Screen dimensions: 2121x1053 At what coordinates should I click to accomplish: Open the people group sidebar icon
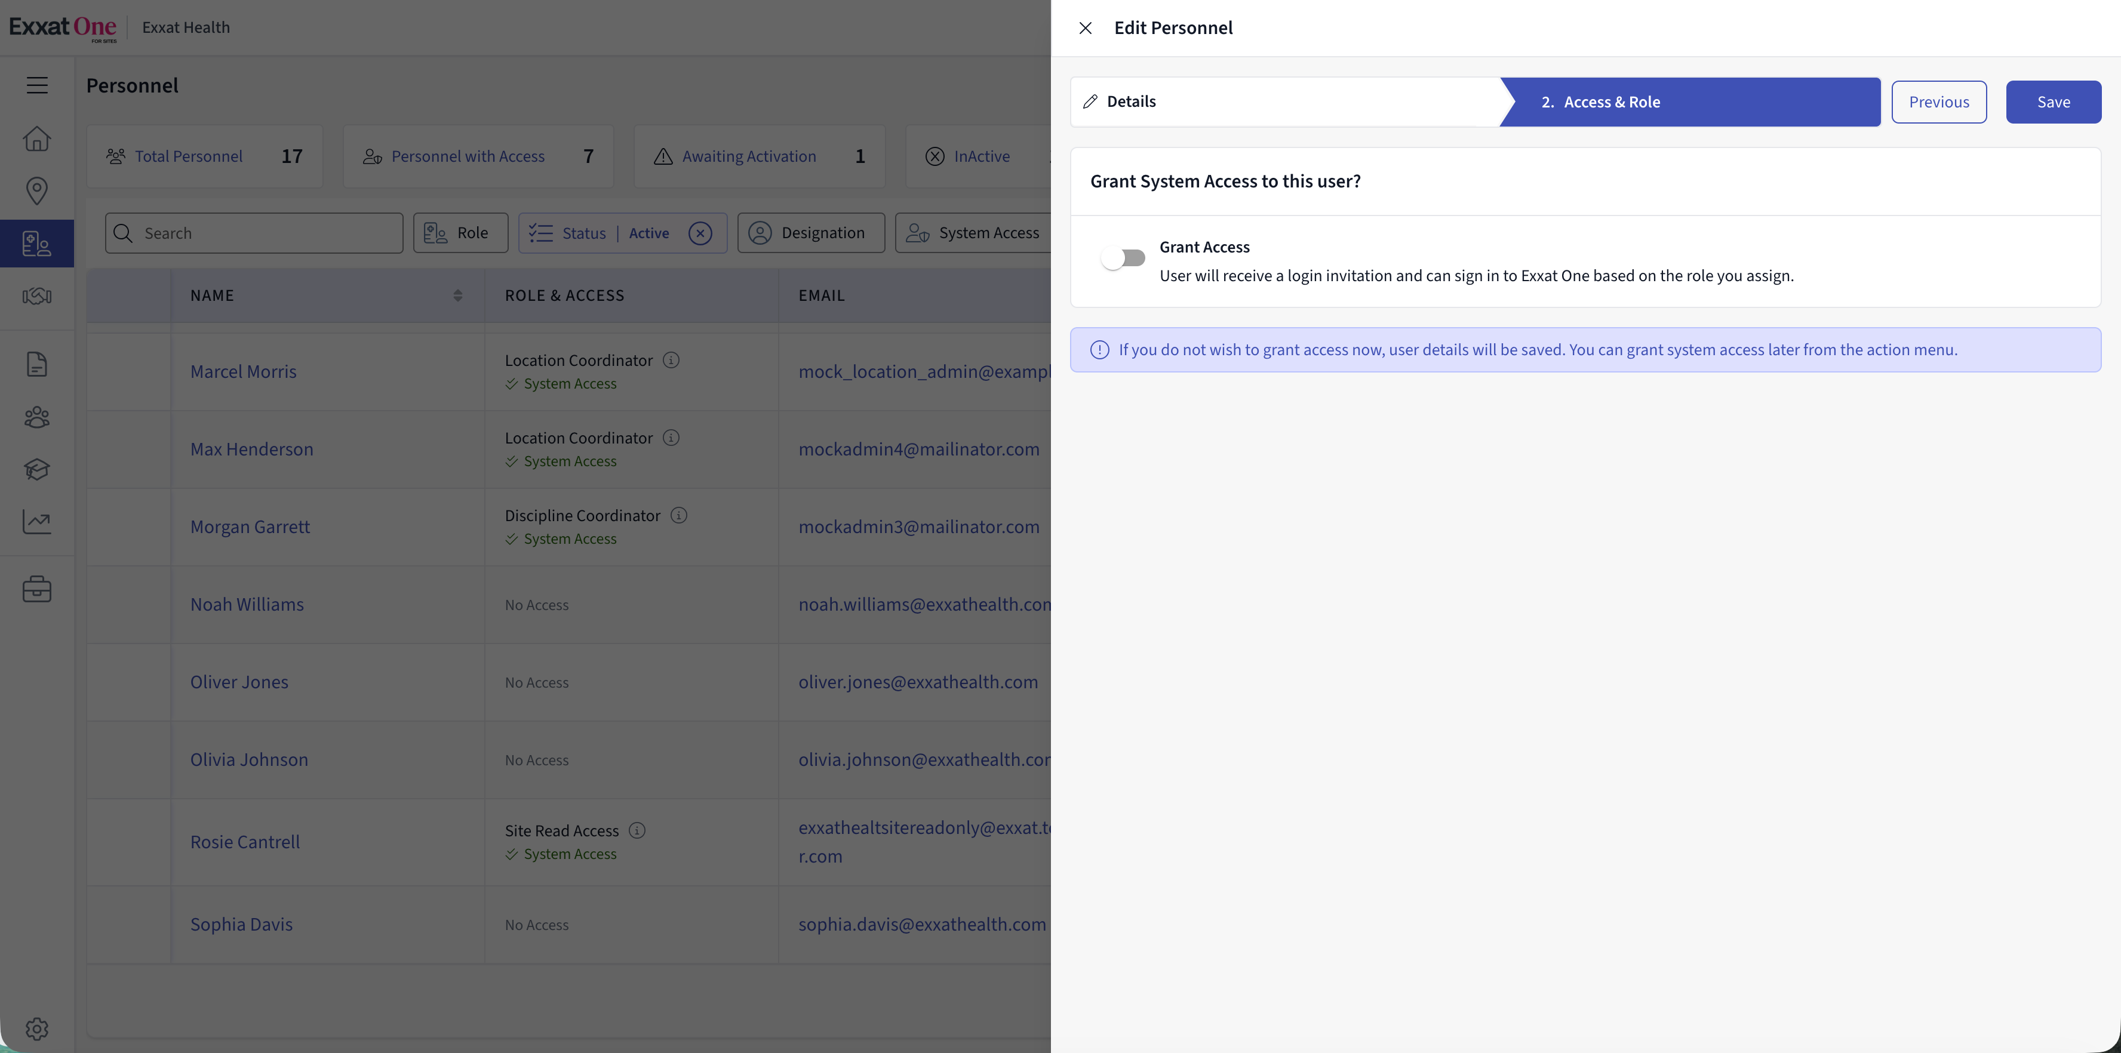pyautogui.click(x=37, y=417)
